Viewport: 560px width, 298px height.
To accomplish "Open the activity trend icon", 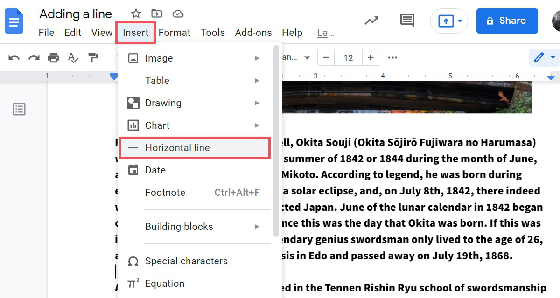I will [x=371, y=21].
